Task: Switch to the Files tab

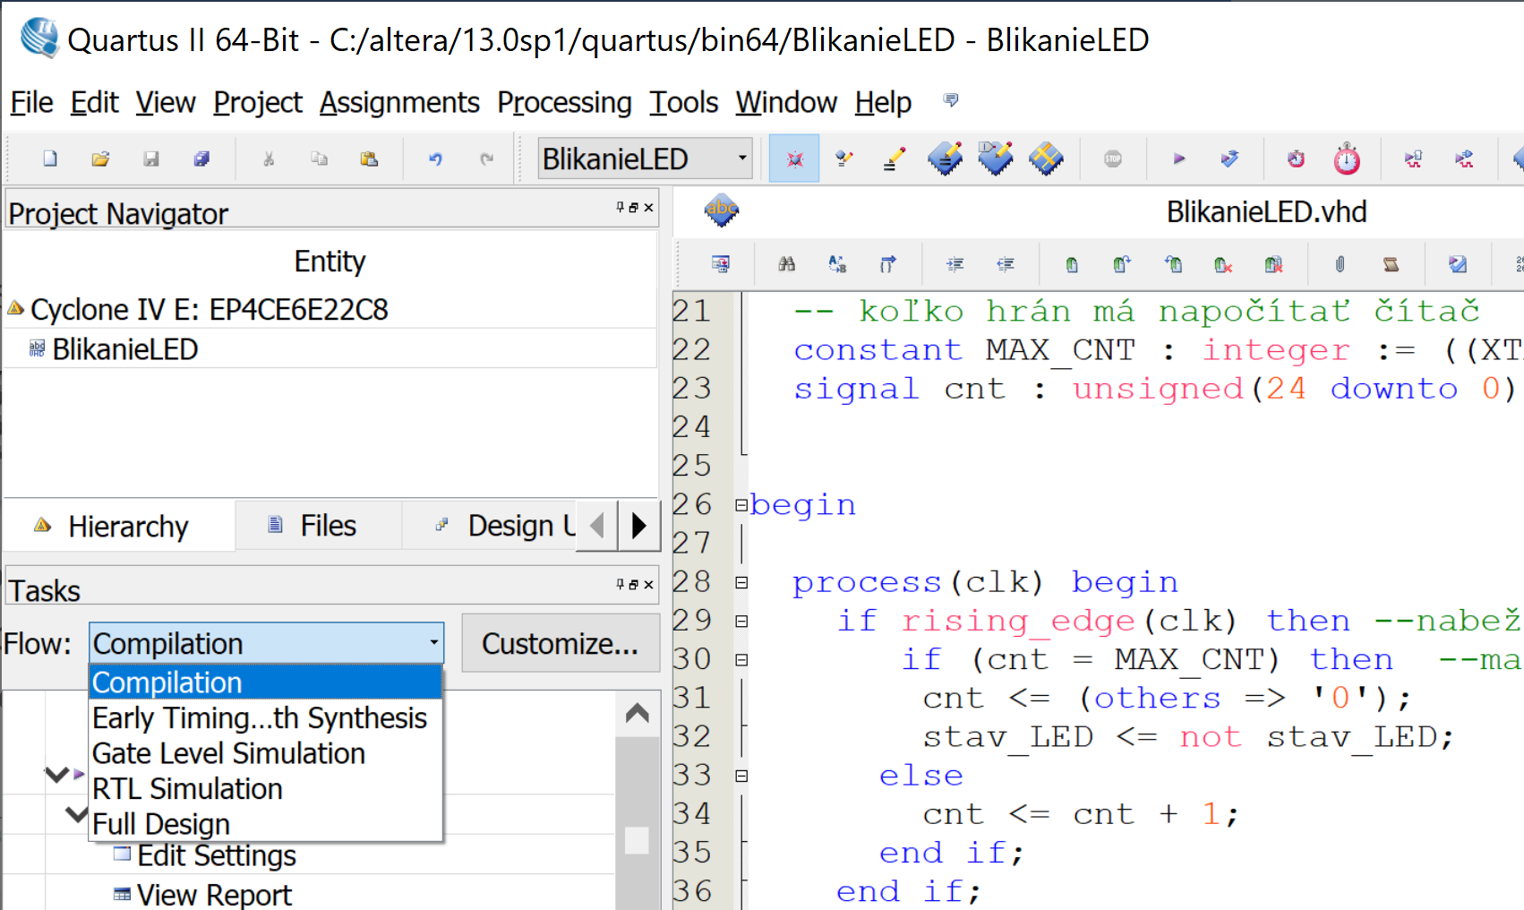Action: click(x=315, y=526)
